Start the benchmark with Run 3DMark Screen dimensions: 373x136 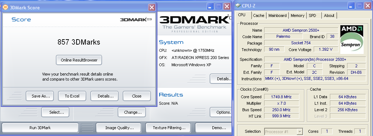click(40, 128)
